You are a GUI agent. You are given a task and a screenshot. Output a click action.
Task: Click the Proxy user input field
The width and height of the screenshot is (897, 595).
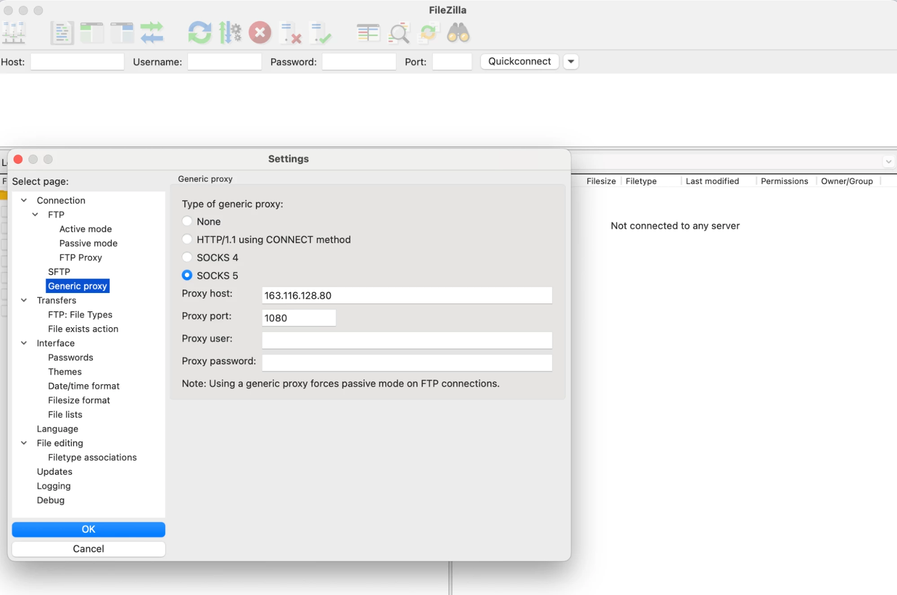click(407, 340)
